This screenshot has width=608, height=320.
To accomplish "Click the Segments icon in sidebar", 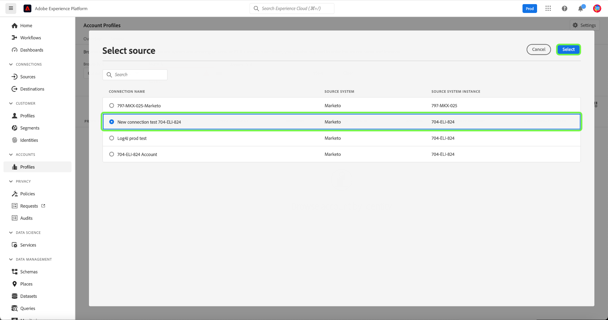I will [x=15, y=128].
